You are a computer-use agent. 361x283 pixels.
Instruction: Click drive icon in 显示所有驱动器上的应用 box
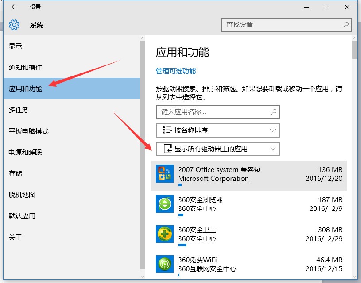pos(168,149)
